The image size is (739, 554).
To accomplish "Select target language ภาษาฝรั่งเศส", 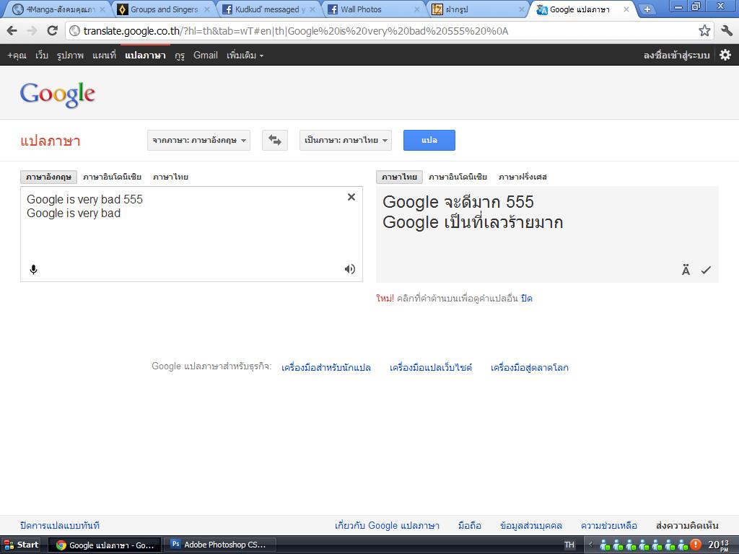I will (x=522, y=177).
